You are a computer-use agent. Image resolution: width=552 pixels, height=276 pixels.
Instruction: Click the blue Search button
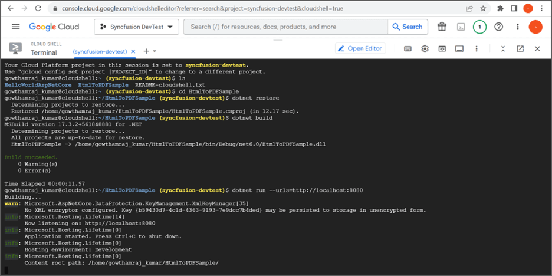click(408, 27)
